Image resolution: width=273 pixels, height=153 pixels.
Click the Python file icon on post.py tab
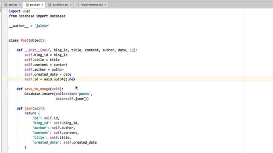pos(27,5)
